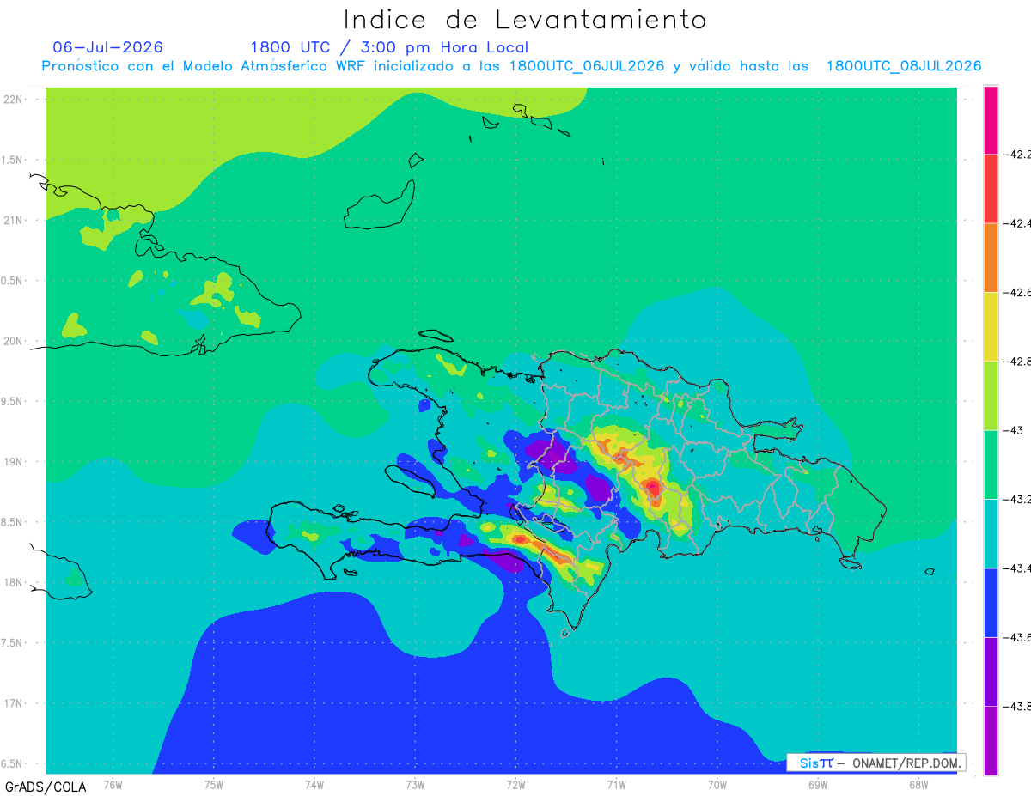Click the '-42.6' legend value
The image size is (1031, 796).
(x=1016, y=293)
